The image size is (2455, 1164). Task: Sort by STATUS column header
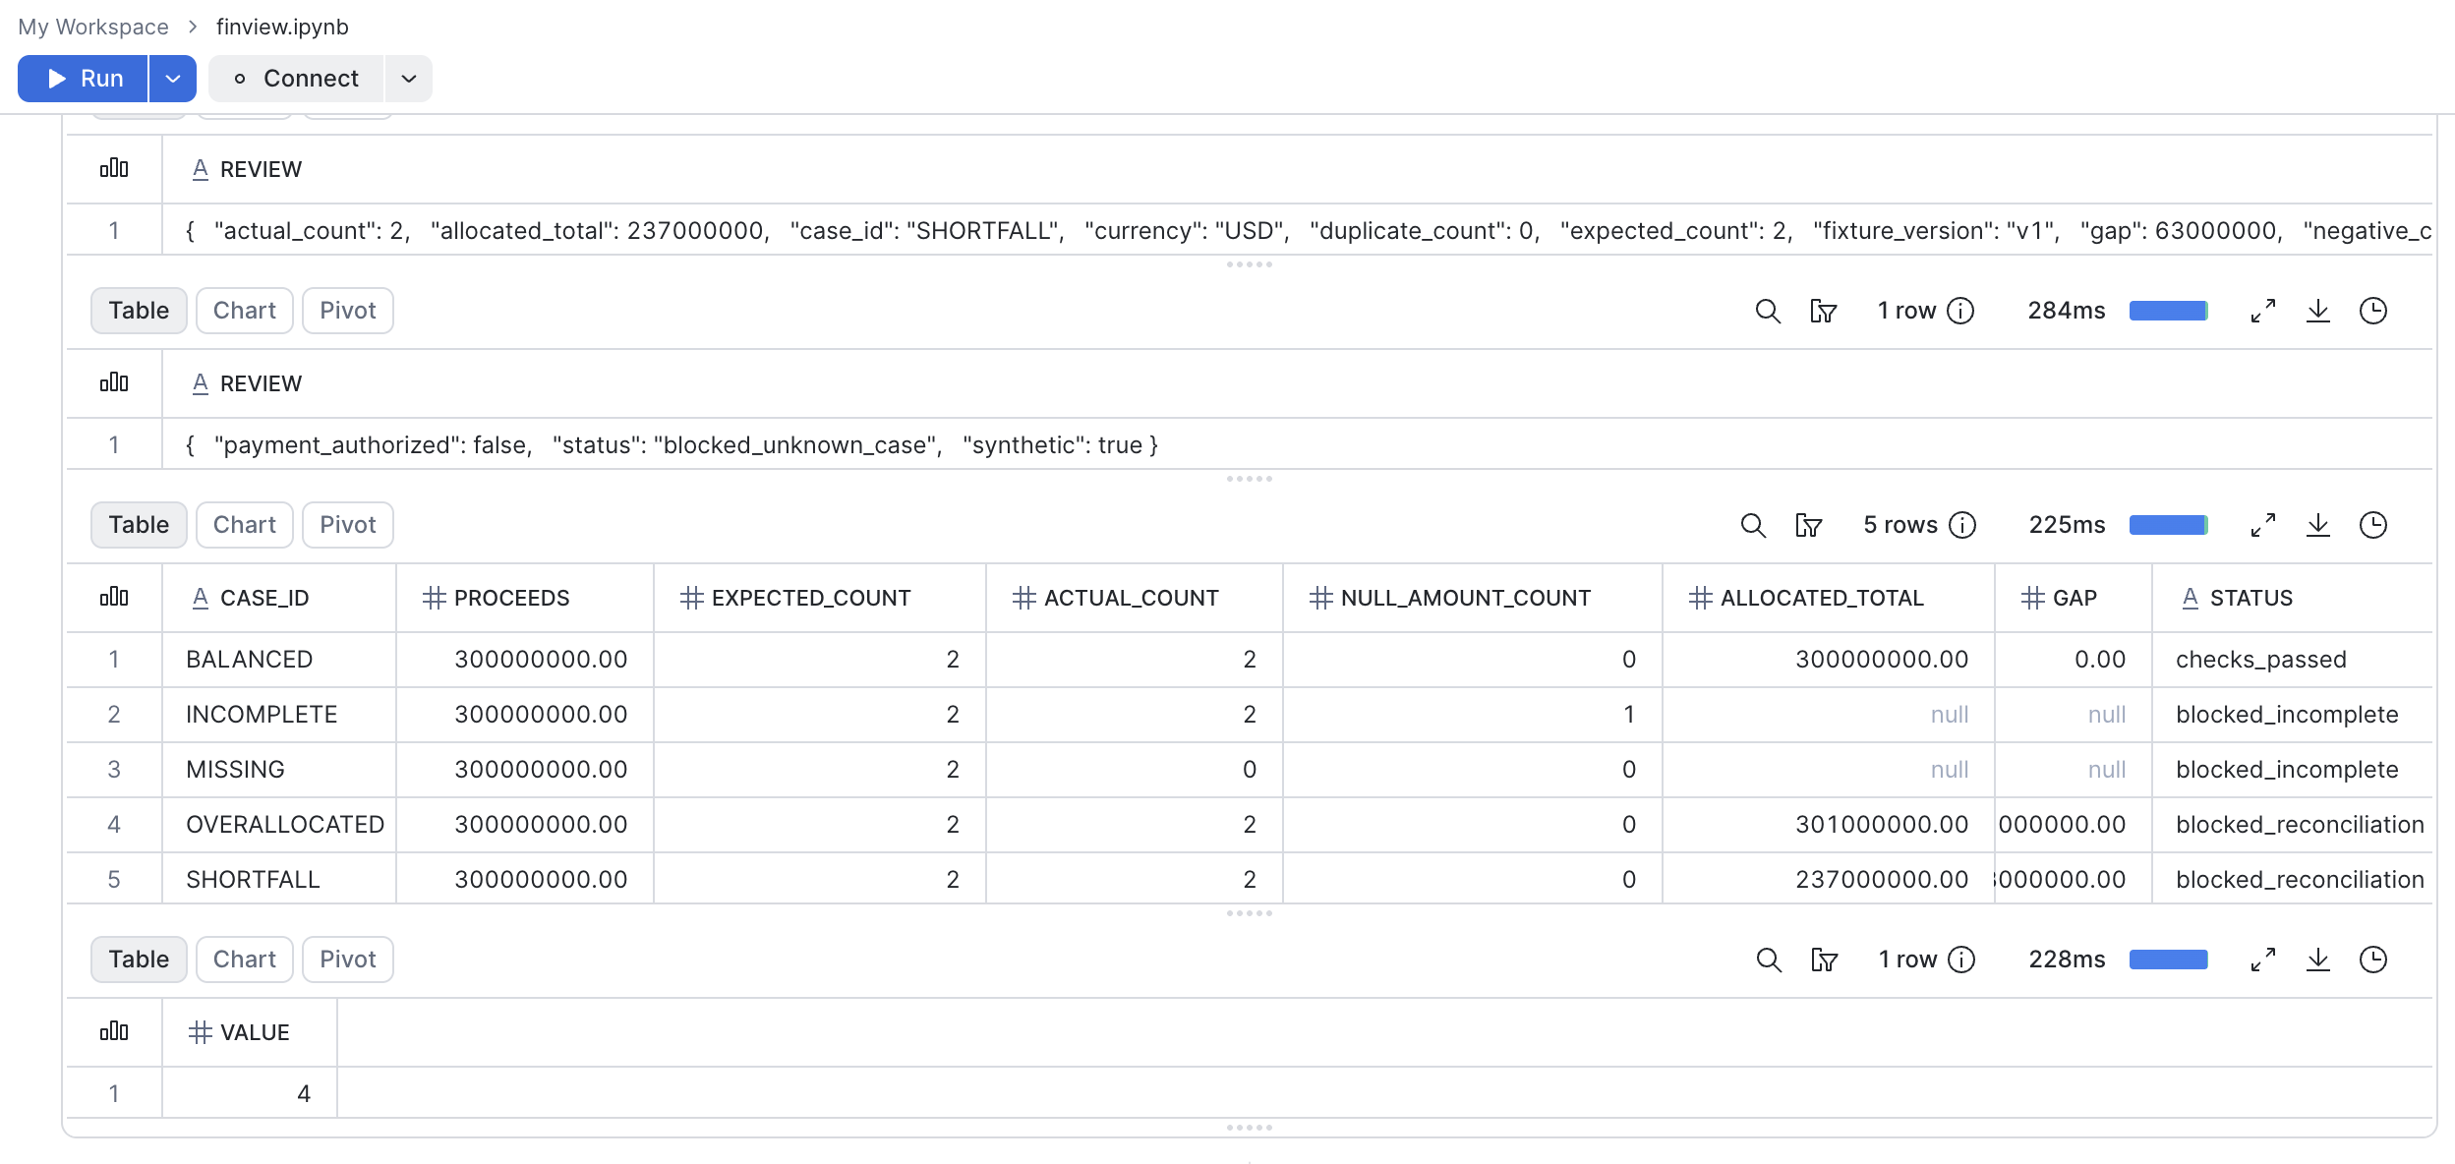2292,598
